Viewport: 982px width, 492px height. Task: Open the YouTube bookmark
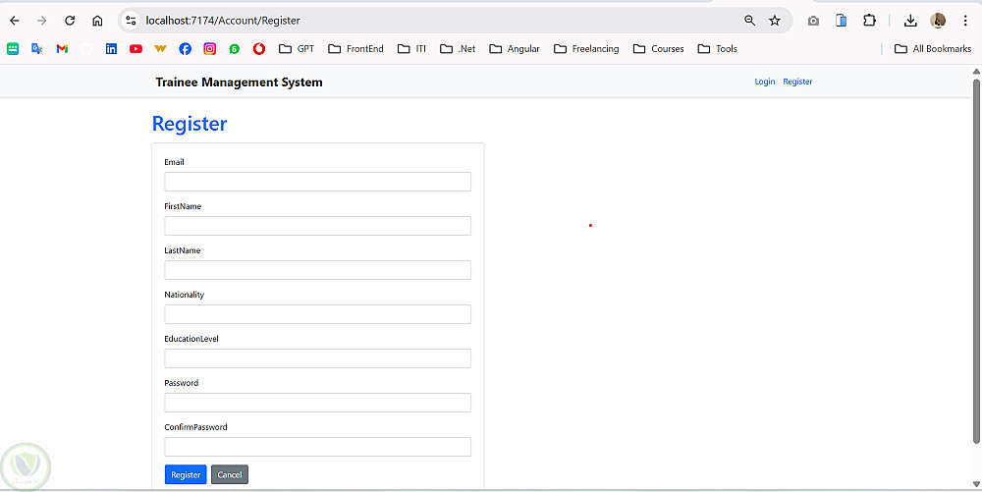tap(136, 49)
